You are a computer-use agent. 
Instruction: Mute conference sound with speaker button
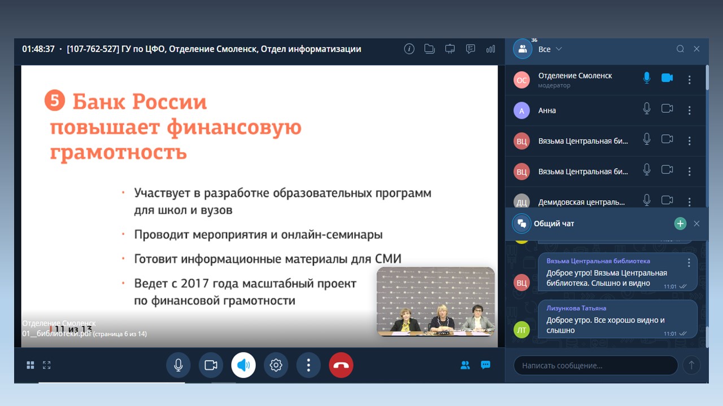click(243, 365)
